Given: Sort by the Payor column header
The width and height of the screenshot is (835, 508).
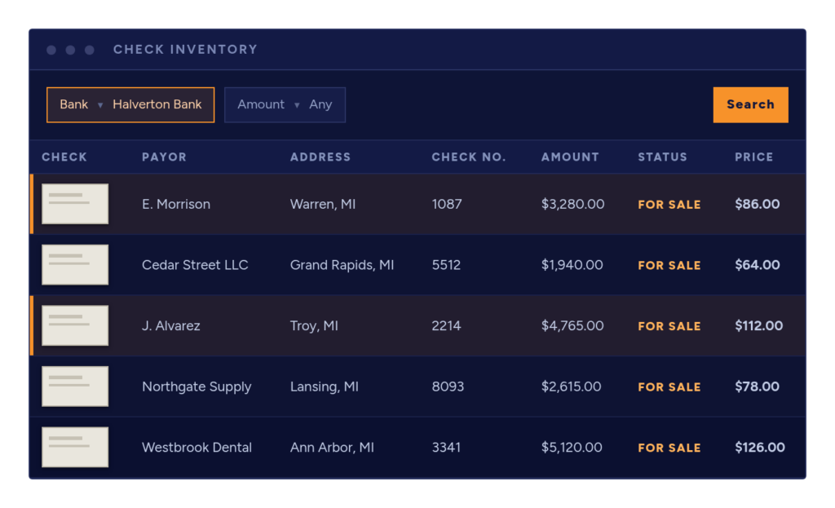Looking at the screenshot, I should (x=164, y=157).
